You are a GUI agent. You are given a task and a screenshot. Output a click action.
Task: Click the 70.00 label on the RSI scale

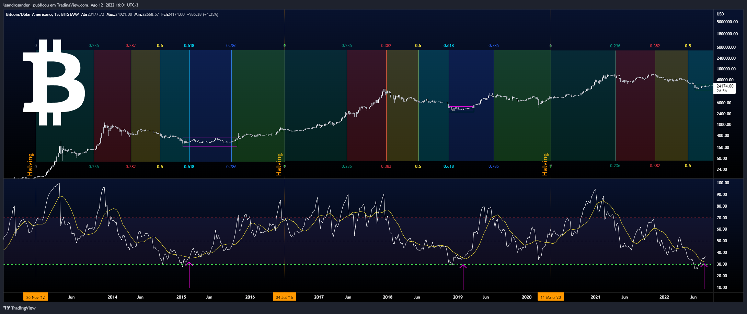tap(722, 218)
